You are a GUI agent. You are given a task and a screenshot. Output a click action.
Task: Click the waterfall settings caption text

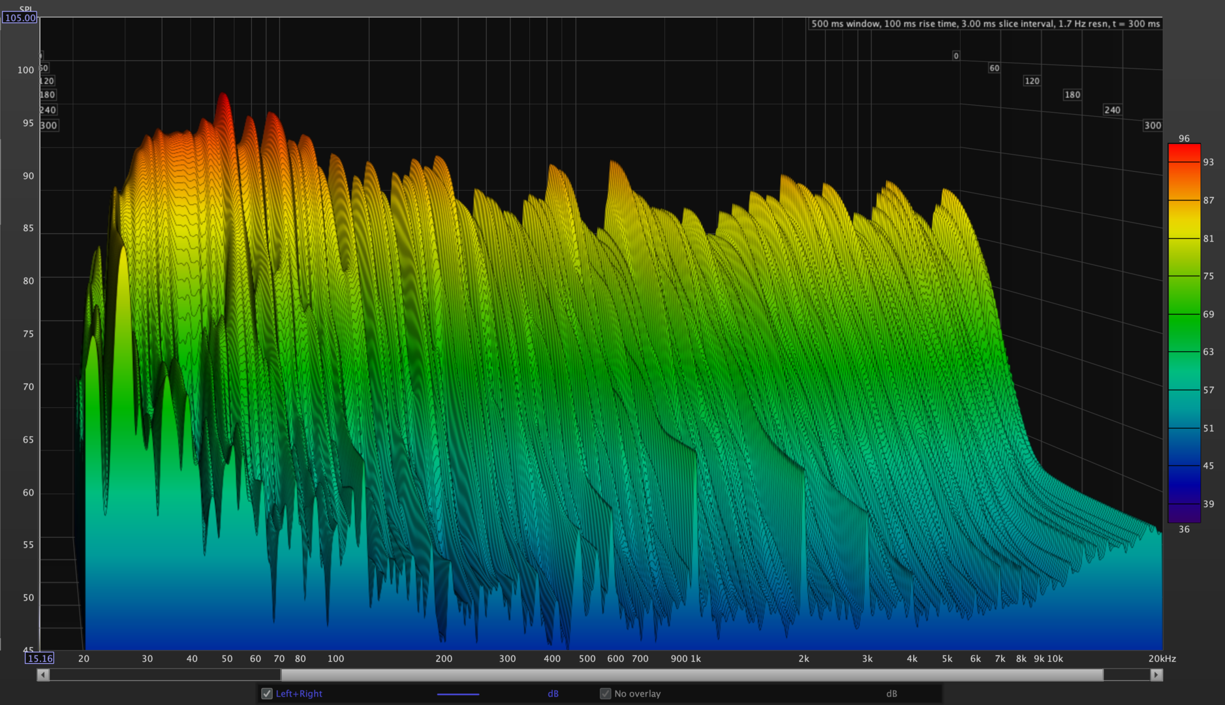click(985, 23)
